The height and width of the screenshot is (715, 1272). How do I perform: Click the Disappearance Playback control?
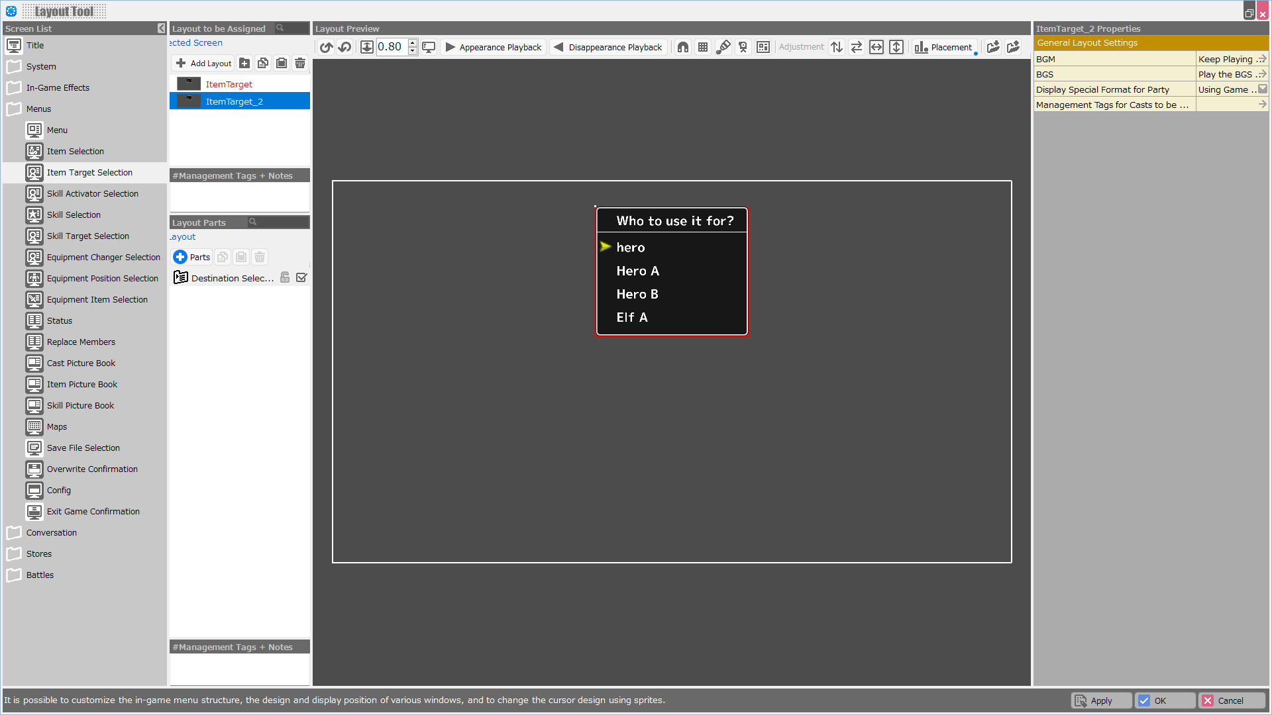(607, 46)
